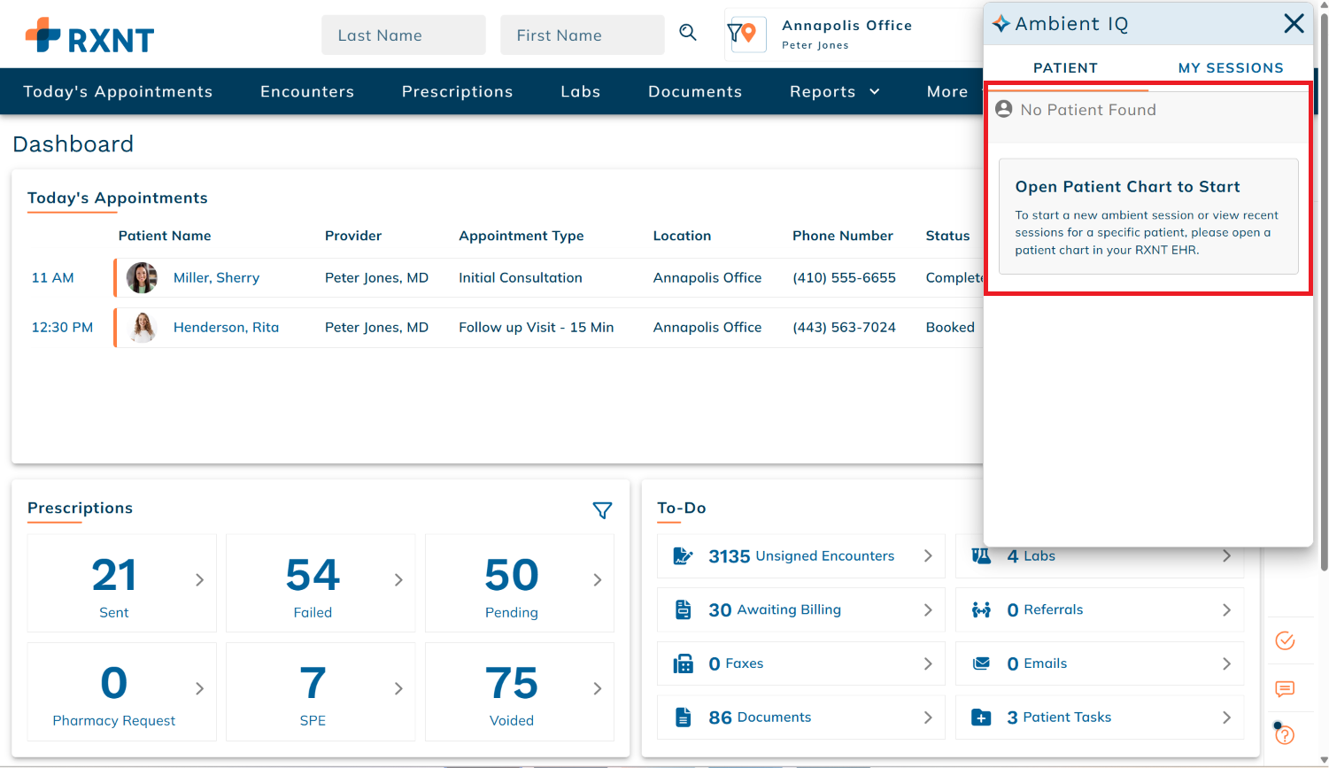
Task: Click Rita Henderson's photo thumbnail
Action: coord(143,327)
